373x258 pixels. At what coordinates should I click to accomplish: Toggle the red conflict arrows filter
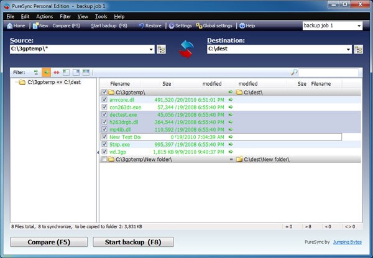(x=57, y=72)
